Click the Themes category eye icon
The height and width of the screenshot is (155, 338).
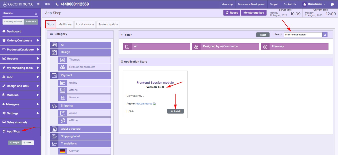point(62,60)
